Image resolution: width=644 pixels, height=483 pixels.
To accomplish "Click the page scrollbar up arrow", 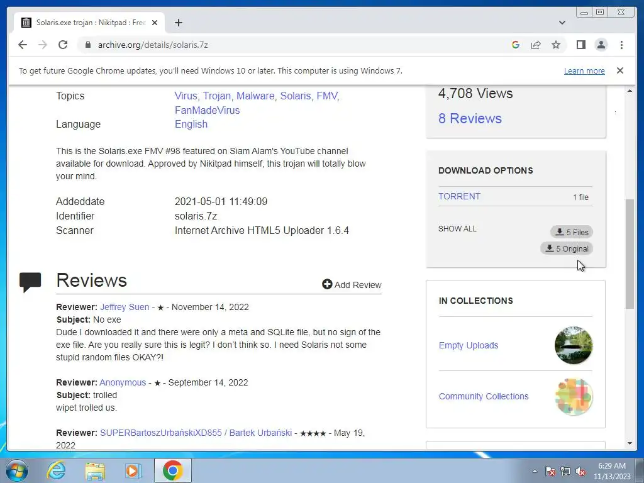I will coord(630,91).
